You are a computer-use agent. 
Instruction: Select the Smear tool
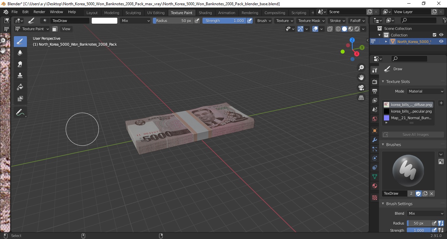[20, 64]
